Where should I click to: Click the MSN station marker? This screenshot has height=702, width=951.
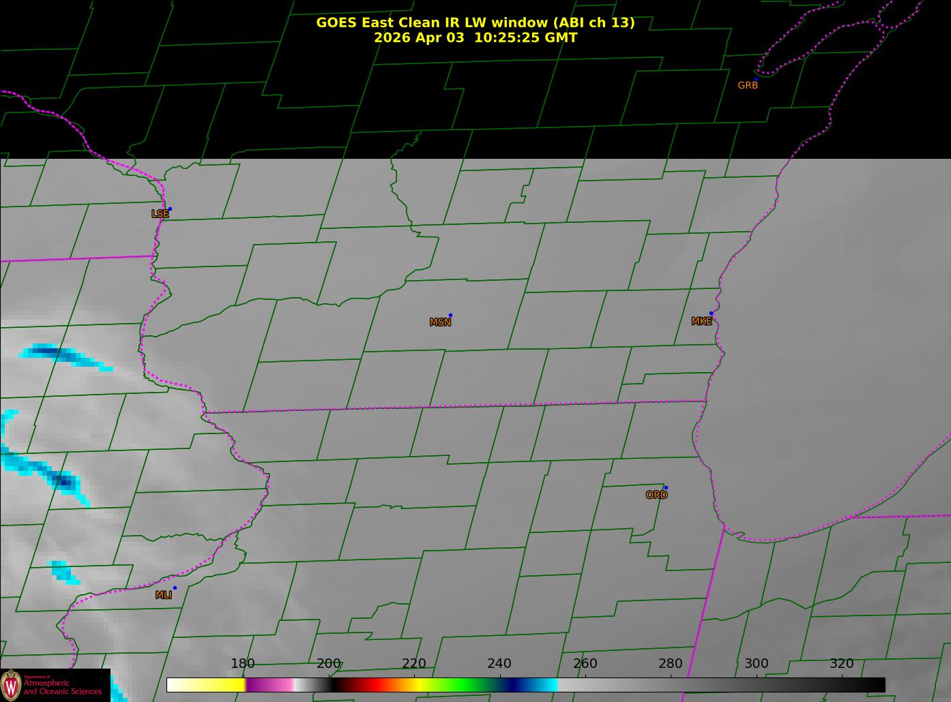tap(450, 316)
